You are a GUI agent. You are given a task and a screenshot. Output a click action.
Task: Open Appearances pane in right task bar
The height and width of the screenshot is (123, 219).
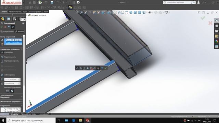click(x=217, y=41)
